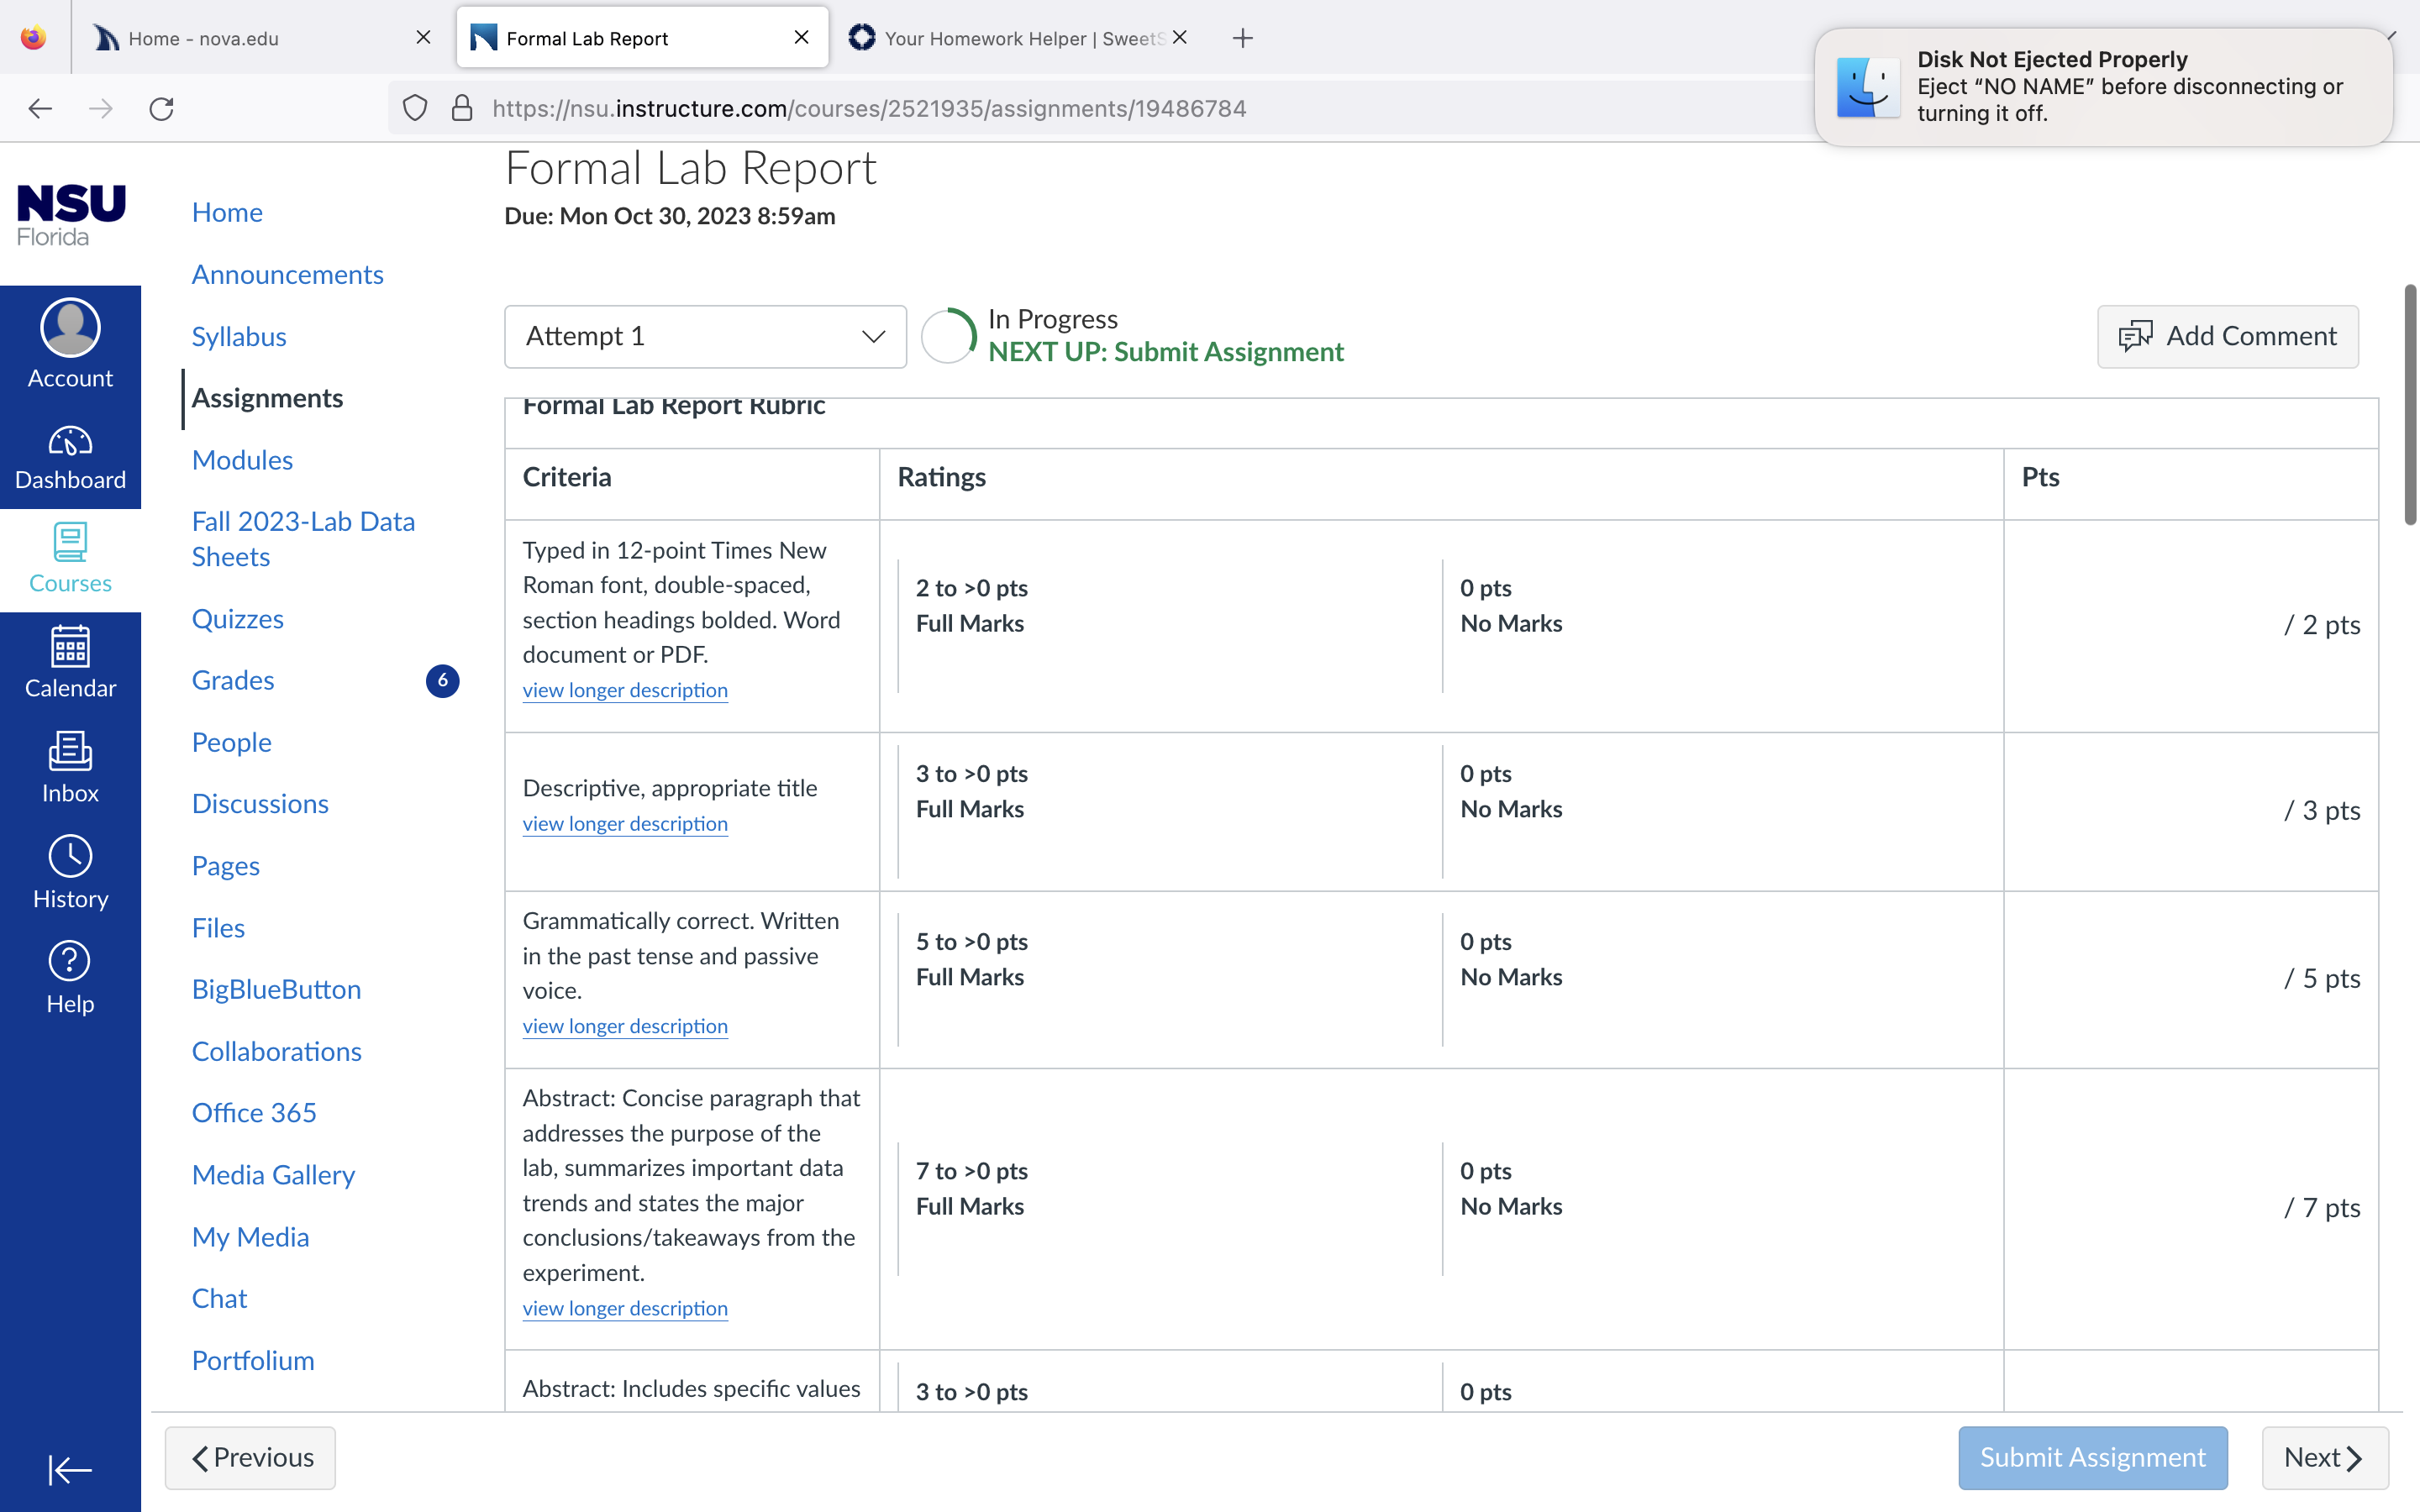This screenshot has width=2420, height=1512.
Task: Open Media Gallery in the course menu
Action: point(273,1175)
